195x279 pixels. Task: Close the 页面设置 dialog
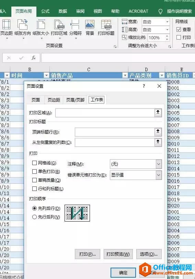159,86
